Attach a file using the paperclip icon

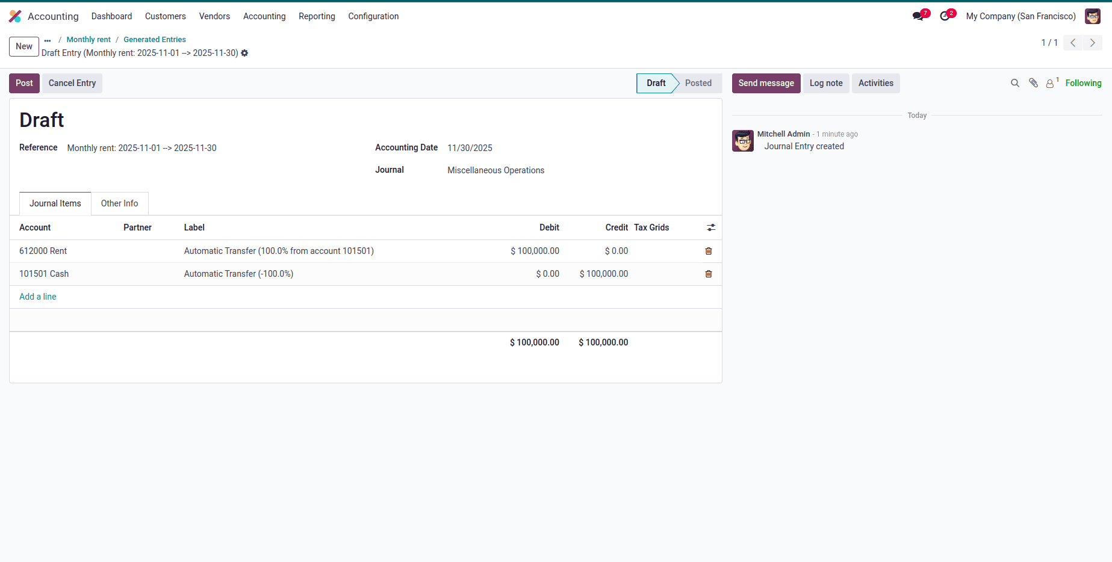1033,83
